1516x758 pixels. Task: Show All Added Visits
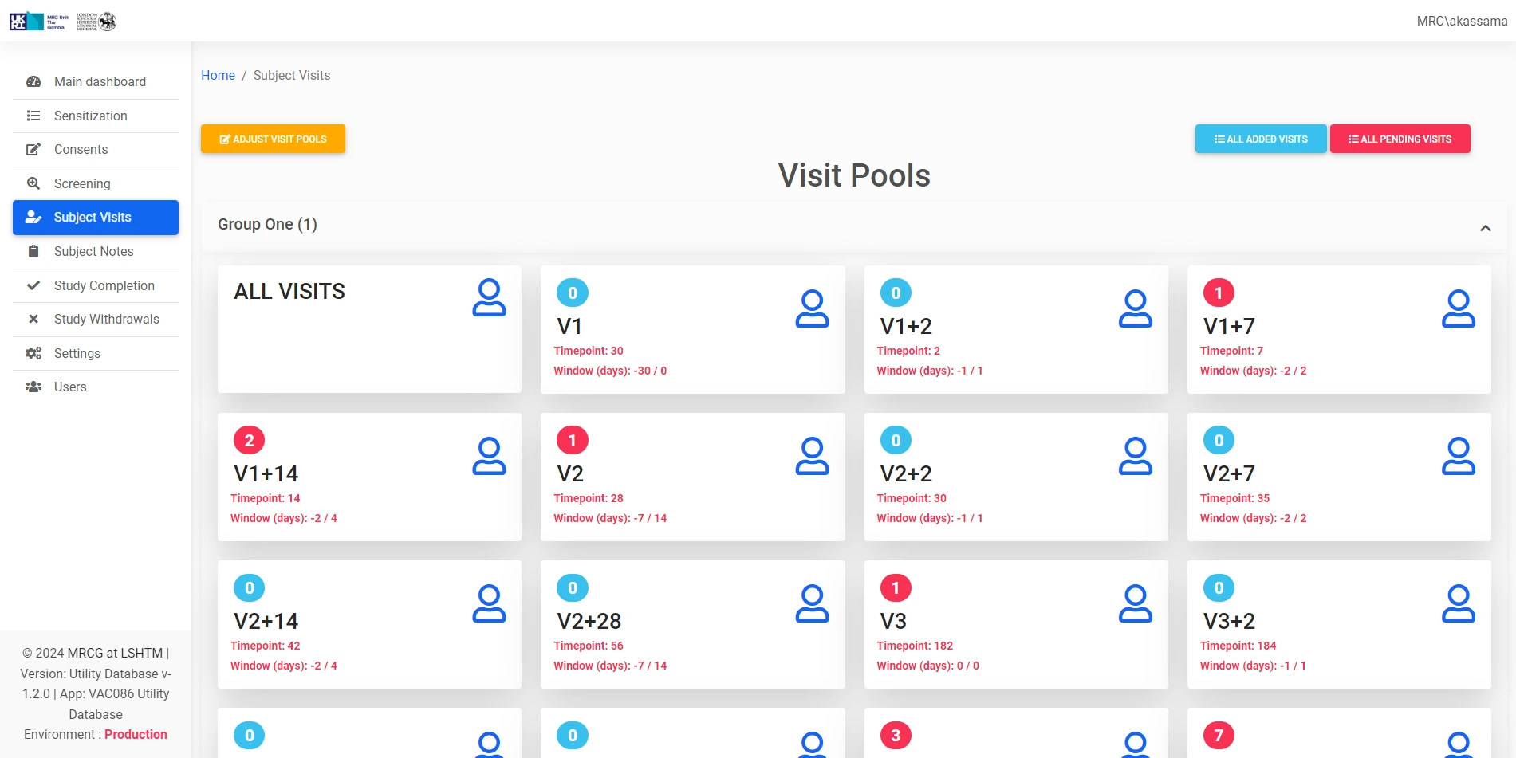point(1260,139)
